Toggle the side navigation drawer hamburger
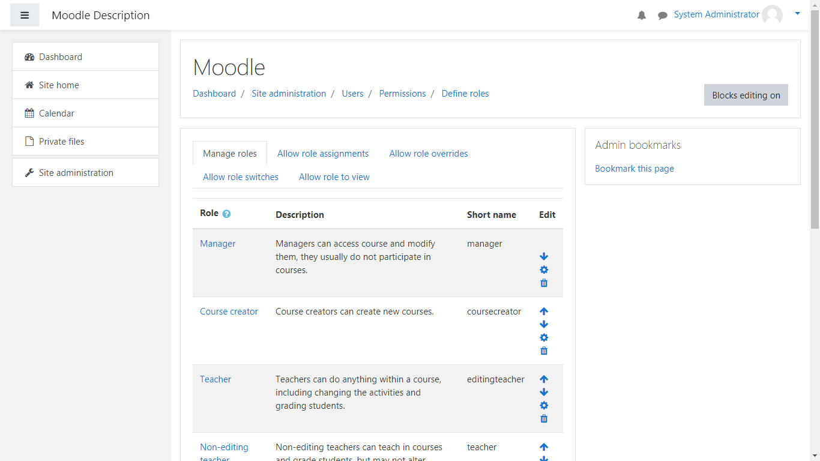820x461 pixels. [x=25, y=15]
